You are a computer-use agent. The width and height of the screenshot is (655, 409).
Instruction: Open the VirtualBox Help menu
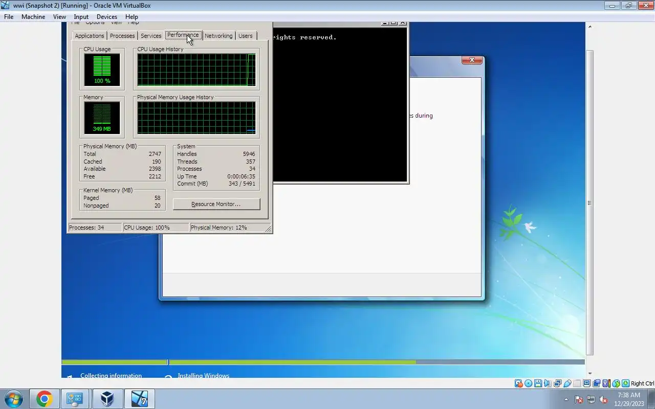(x=132, y=16)
